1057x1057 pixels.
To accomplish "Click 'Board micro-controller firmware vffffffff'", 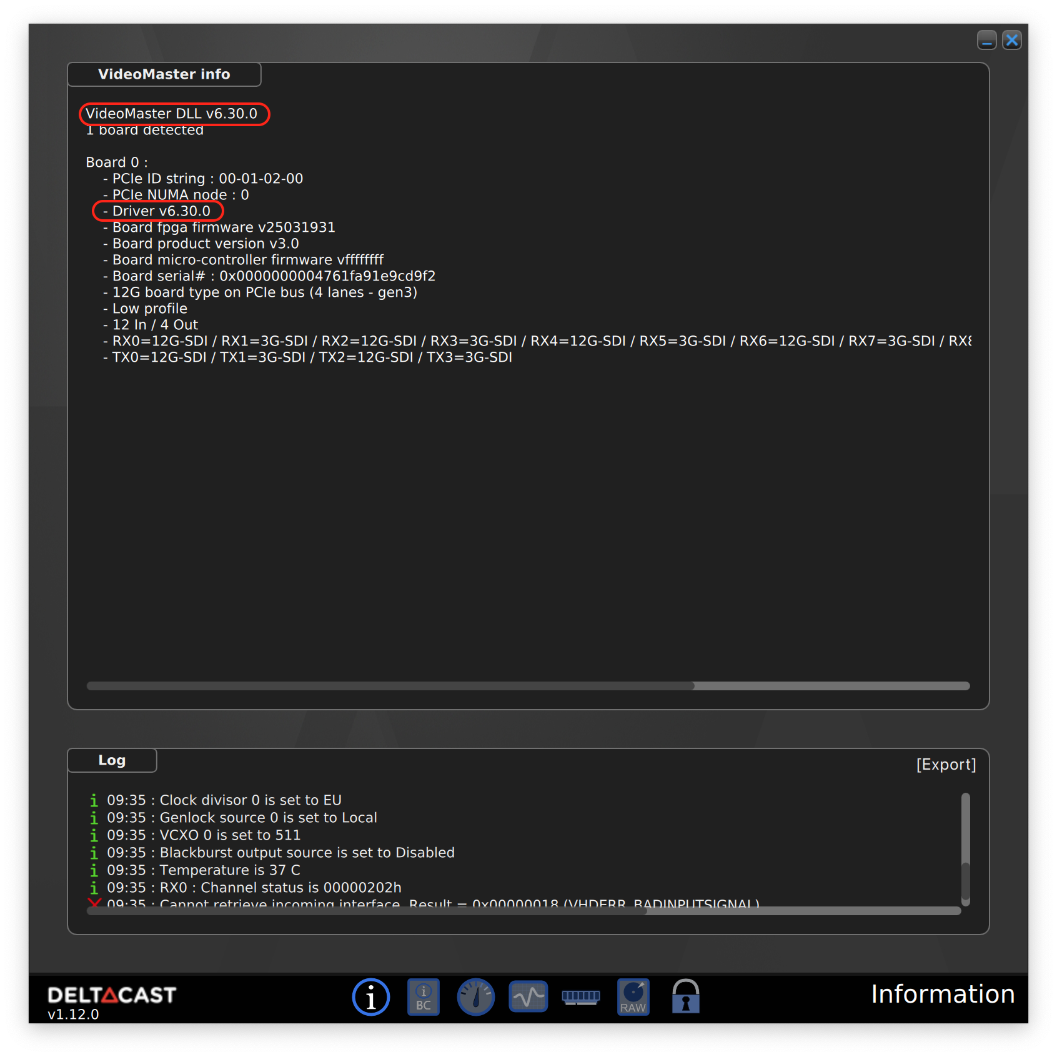I will 243,260.
